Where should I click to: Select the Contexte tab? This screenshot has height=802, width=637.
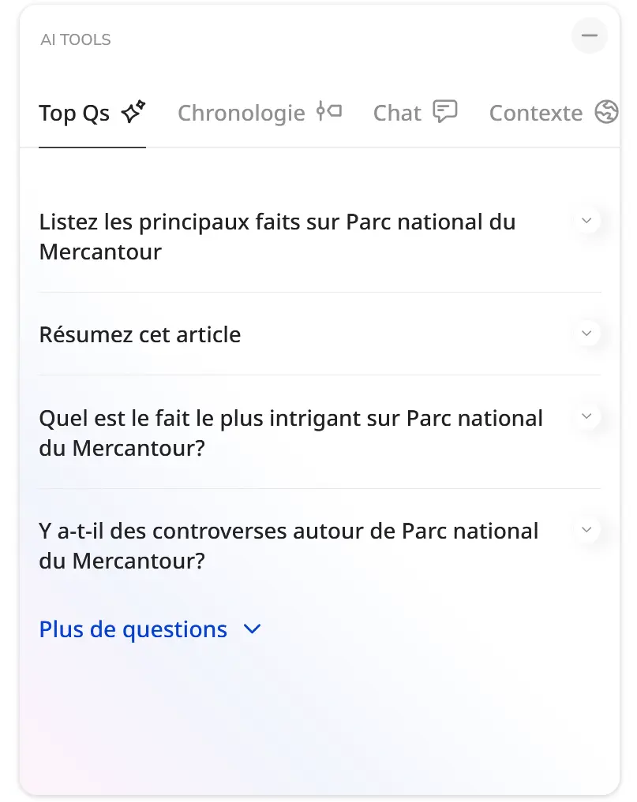(554, 113)
